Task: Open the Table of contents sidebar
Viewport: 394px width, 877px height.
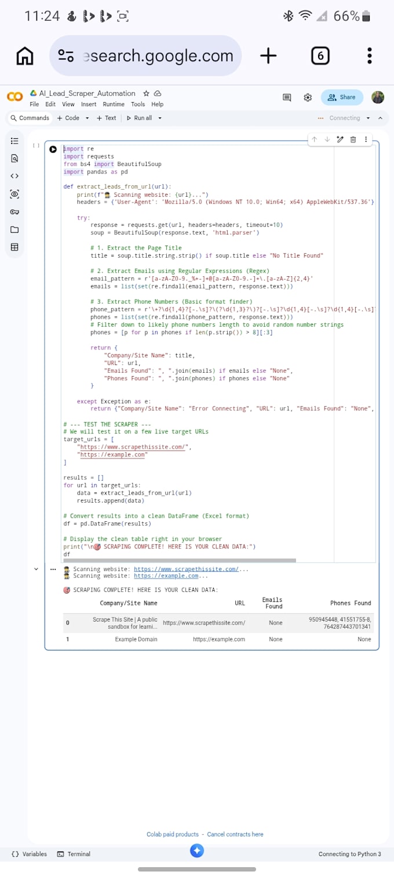Action: pos(15,140)
